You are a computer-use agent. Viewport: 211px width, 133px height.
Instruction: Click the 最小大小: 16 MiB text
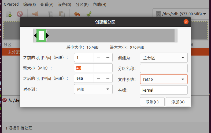point(82,47)
